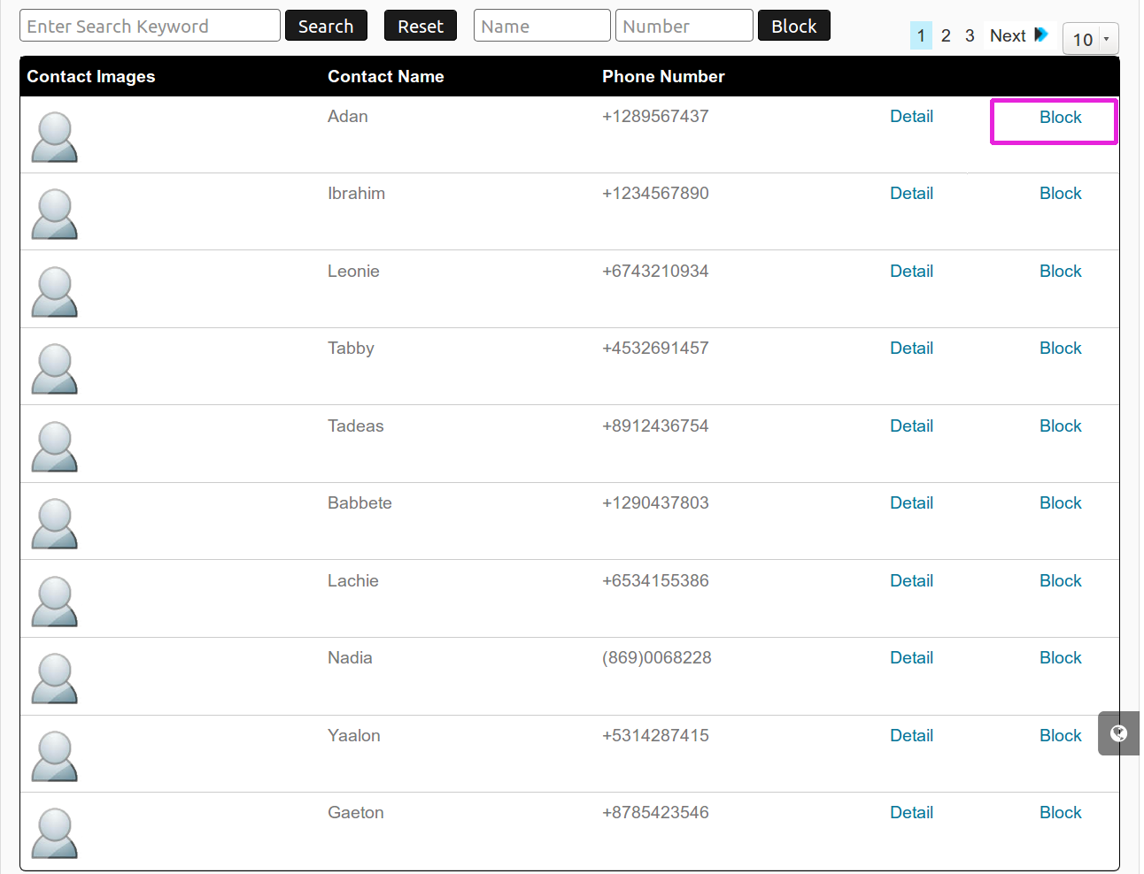Screen dimensions: 1144x874
Task: Click the Phone Number column header
Action: tap(663, 77)
